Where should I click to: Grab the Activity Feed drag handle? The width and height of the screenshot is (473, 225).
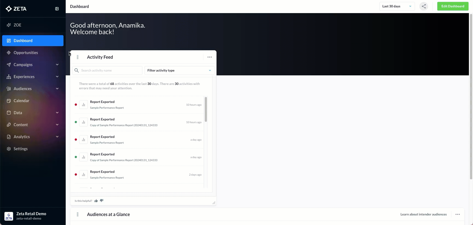click(78, 57)
